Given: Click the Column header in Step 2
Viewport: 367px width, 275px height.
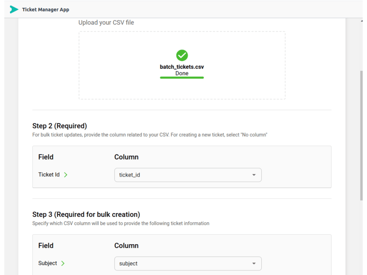Looking at the screenshot, I should [x=126, y=157].
